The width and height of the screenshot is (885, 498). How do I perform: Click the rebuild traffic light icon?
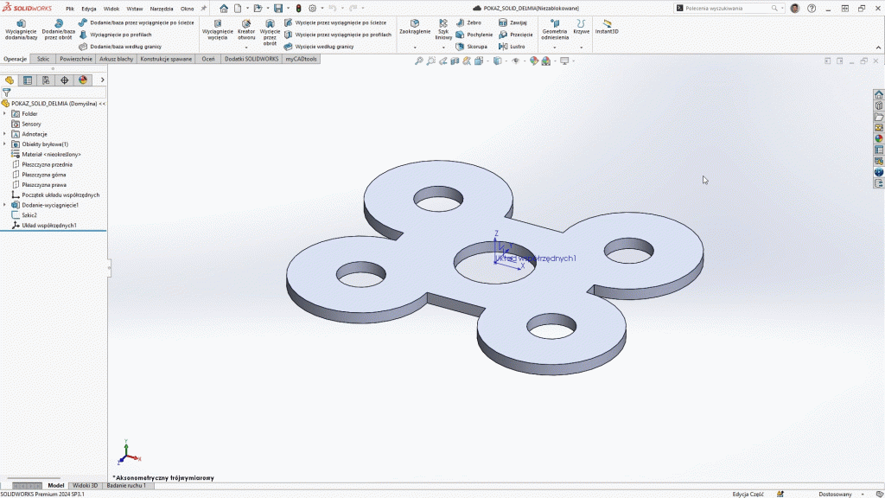298,9
